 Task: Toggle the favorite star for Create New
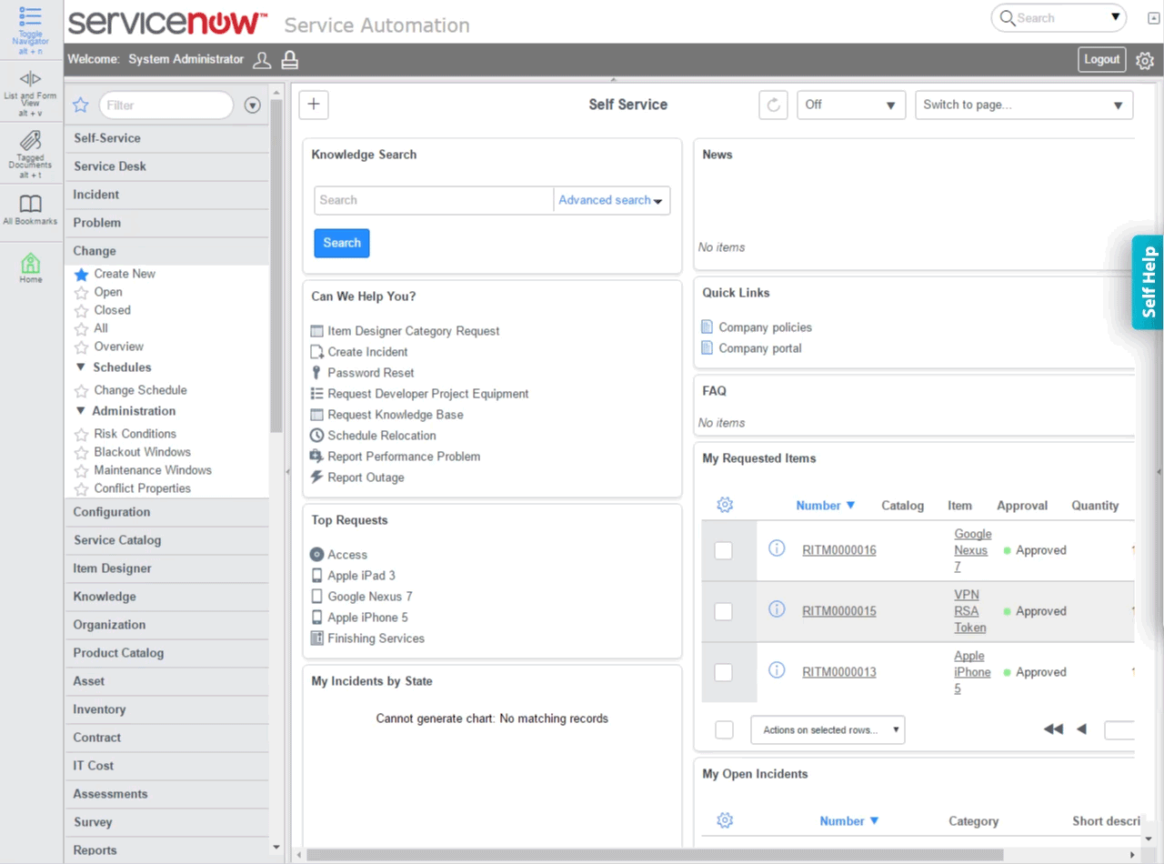click(81, 274)
